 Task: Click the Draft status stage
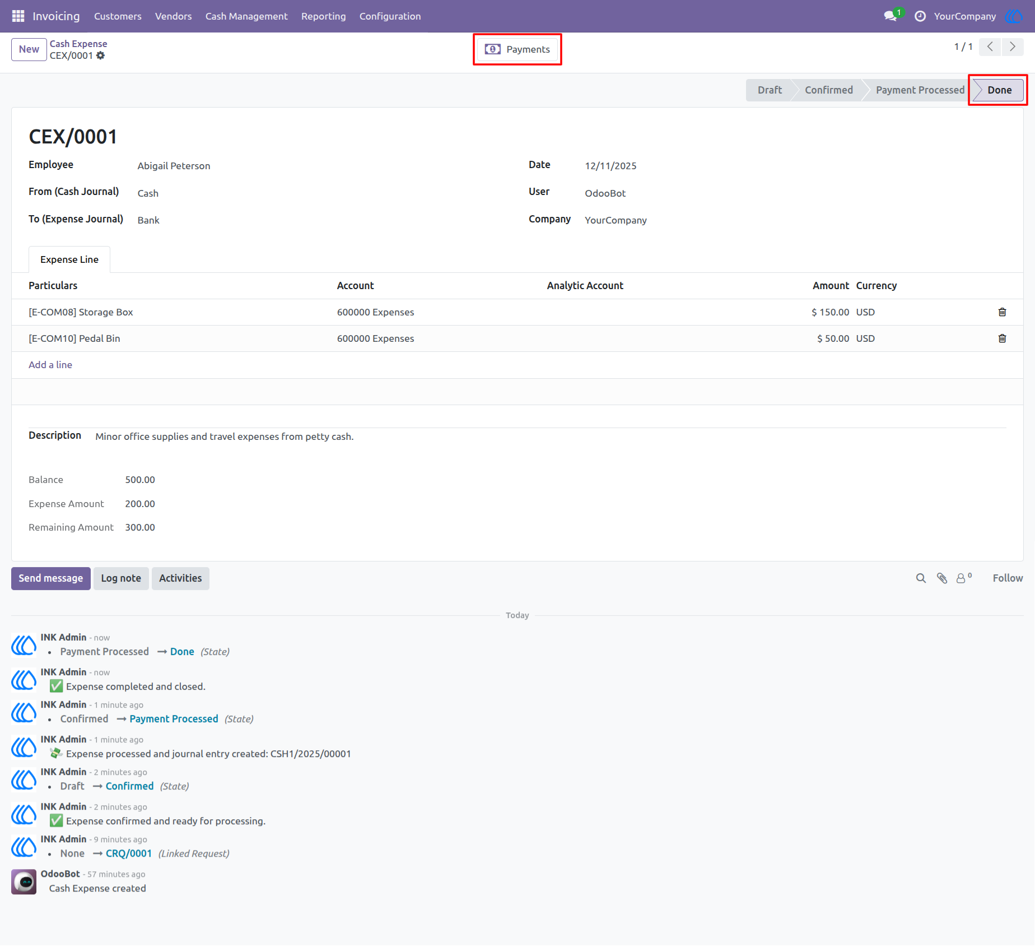770,90
